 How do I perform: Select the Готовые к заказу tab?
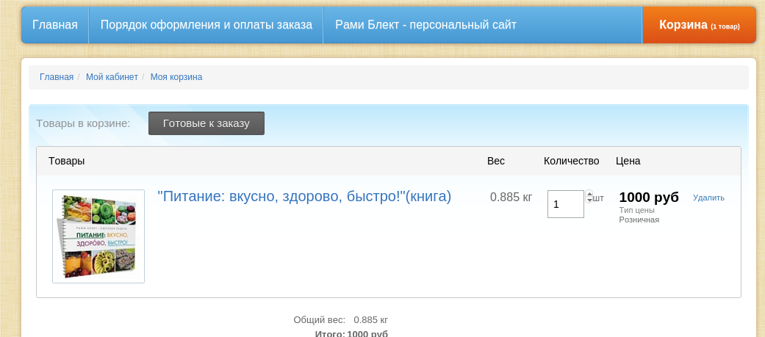206,123
